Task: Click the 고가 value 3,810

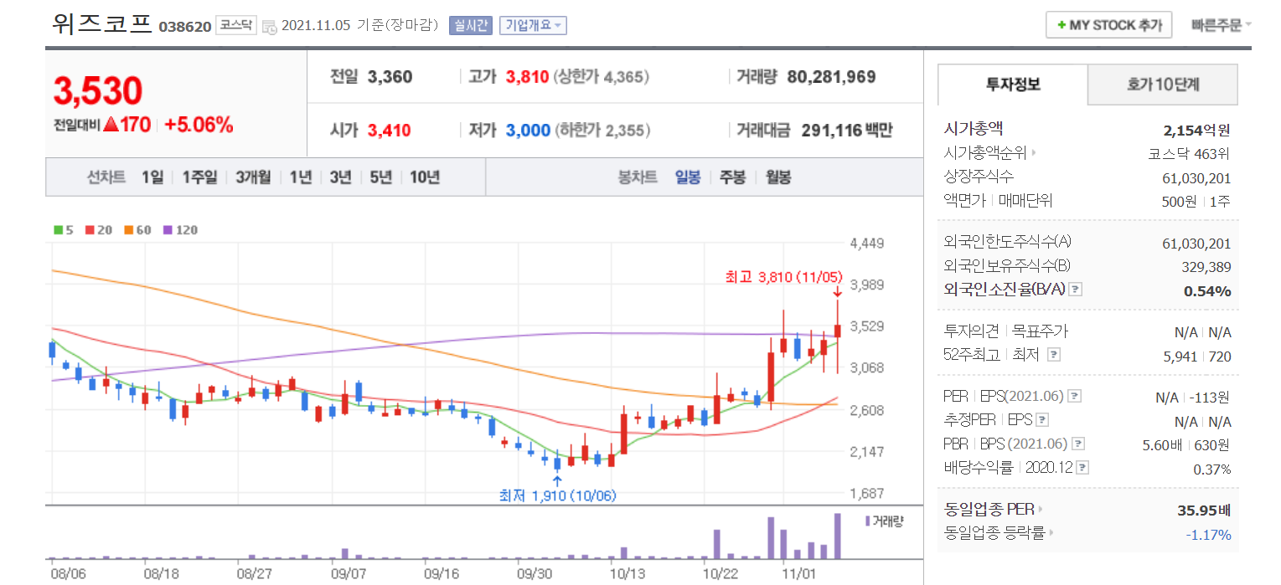Action: pos(527,77)
